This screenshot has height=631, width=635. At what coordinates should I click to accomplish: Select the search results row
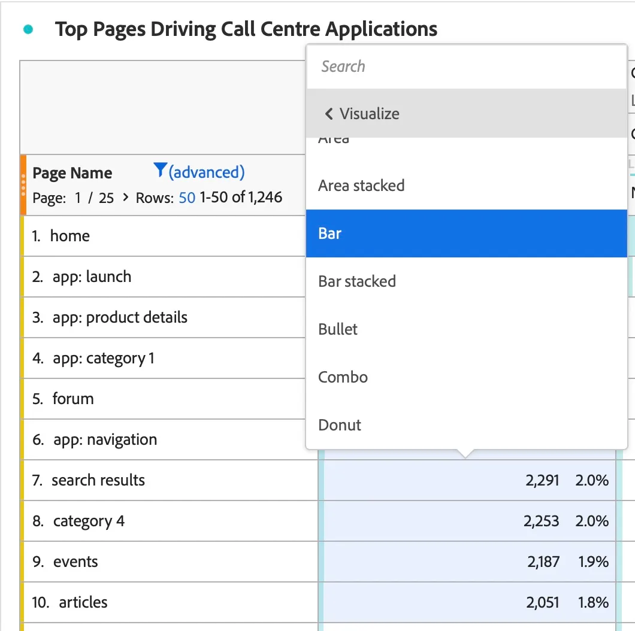pyautogui.click(x=170, y=481)
